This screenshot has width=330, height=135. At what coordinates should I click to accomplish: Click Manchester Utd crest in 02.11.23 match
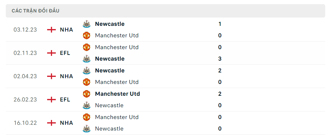[87, 47]
